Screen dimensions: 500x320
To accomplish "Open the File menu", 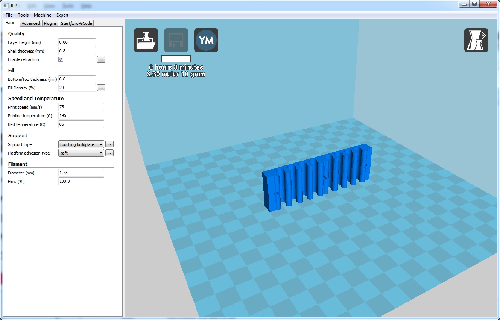I will click(9, 15).
